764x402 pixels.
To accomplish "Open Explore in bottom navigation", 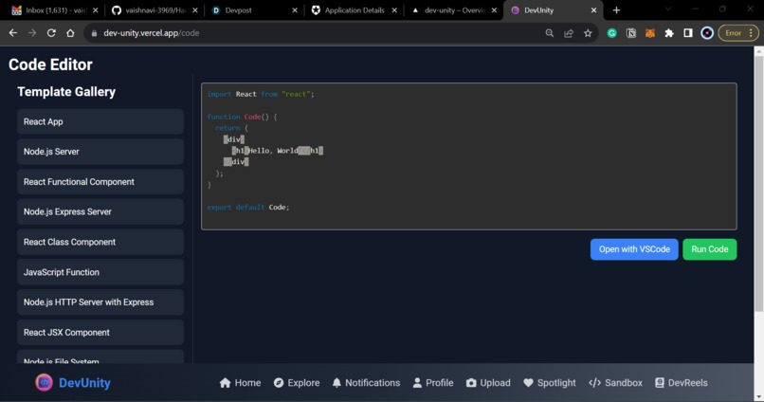I will pyautogui.click(x=297, y=383).
